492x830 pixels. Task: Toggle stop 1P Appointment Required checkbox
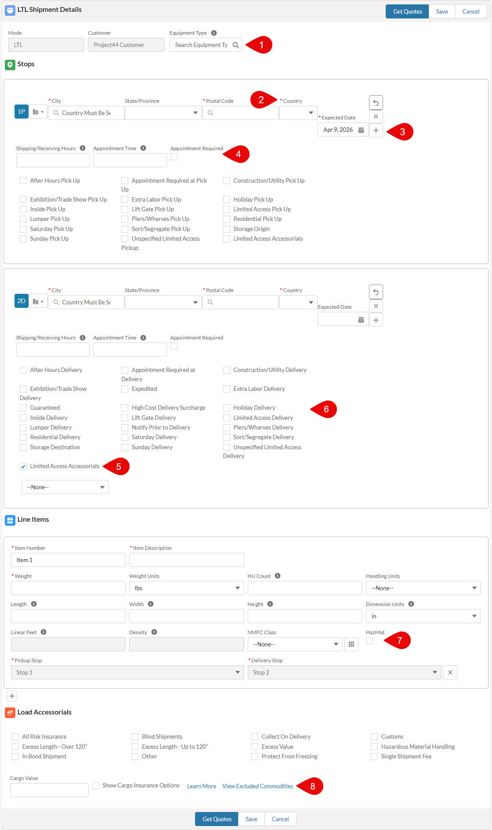tap(174, 157)
